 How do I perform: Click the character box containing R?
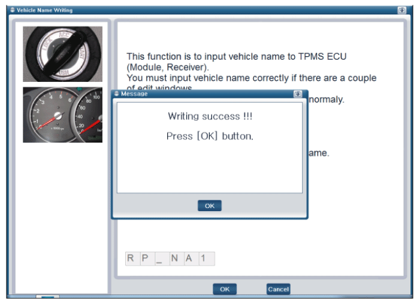point(131,258)
